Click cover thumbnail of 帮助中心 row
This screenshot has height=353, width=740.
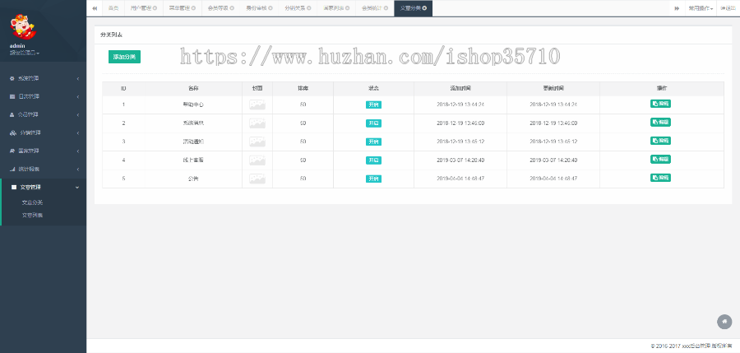pyautogui.click(x=257, y=105)
